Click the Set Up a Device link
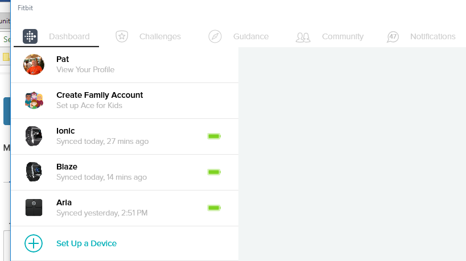The height and width of the screenshot is (261, 466). [86, 243]
